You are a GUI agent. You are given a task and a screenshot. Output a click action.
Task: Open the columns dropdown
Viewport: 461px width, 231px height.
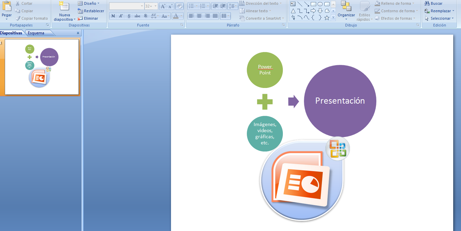click(x=225, y=16)
